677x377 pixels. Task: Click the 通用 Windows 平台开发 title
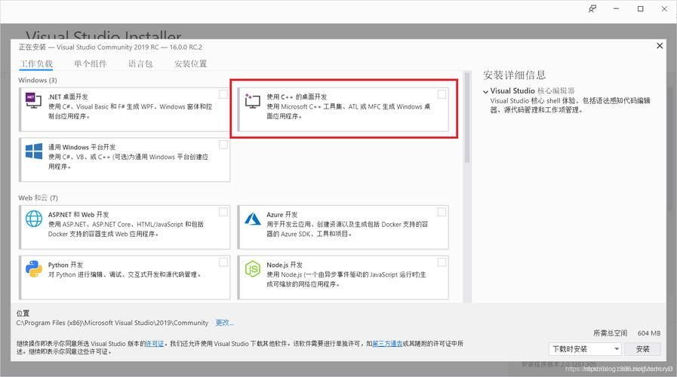(82, 147)
